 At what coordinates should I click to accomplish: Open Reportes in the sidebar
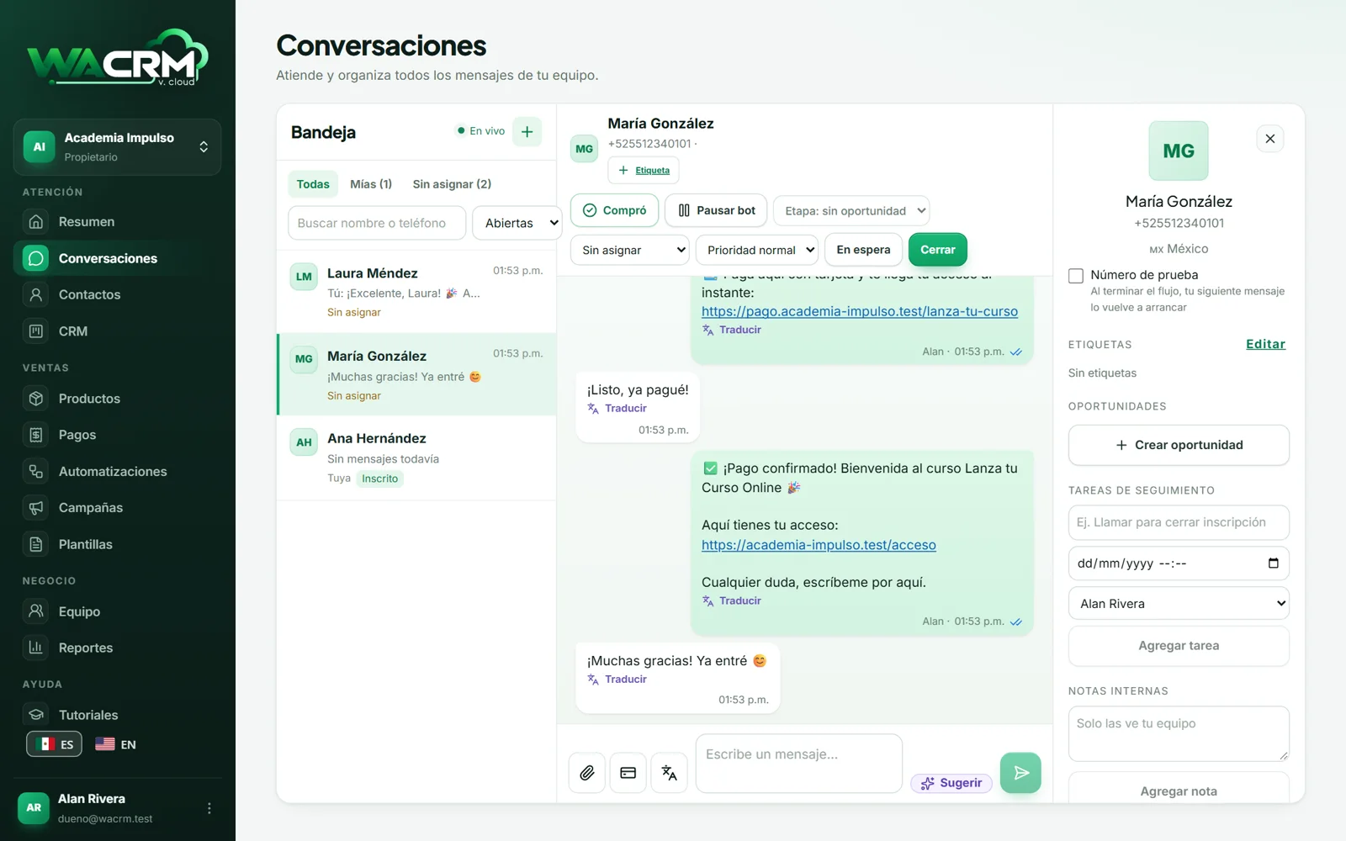pyautogui.click(x=118, y=648)
